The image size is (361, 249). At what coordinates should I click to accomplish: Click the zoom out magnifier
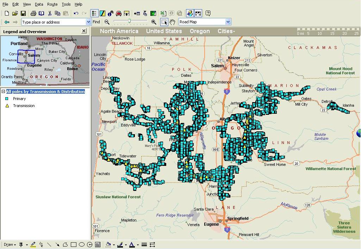(107, 22)
